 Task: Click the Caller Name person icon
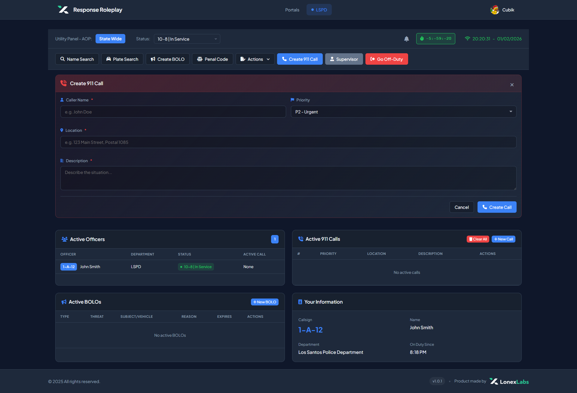tap(62, 100)
